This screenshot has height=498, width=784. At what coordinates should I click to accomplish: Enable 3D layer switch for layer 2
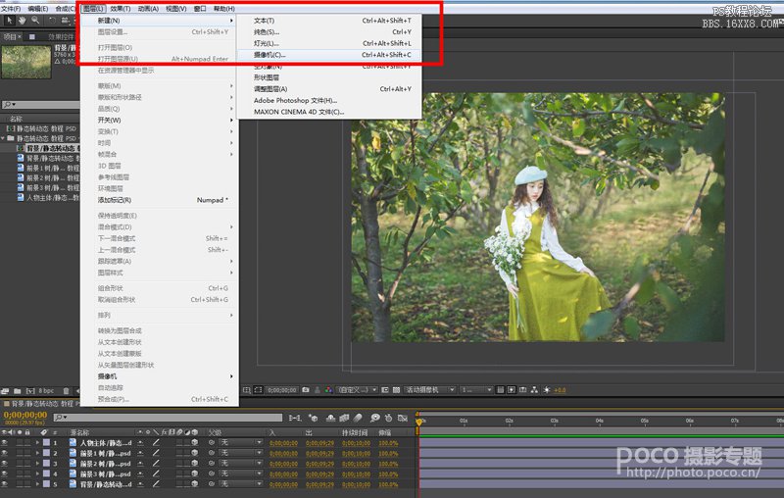pos(194,453)
